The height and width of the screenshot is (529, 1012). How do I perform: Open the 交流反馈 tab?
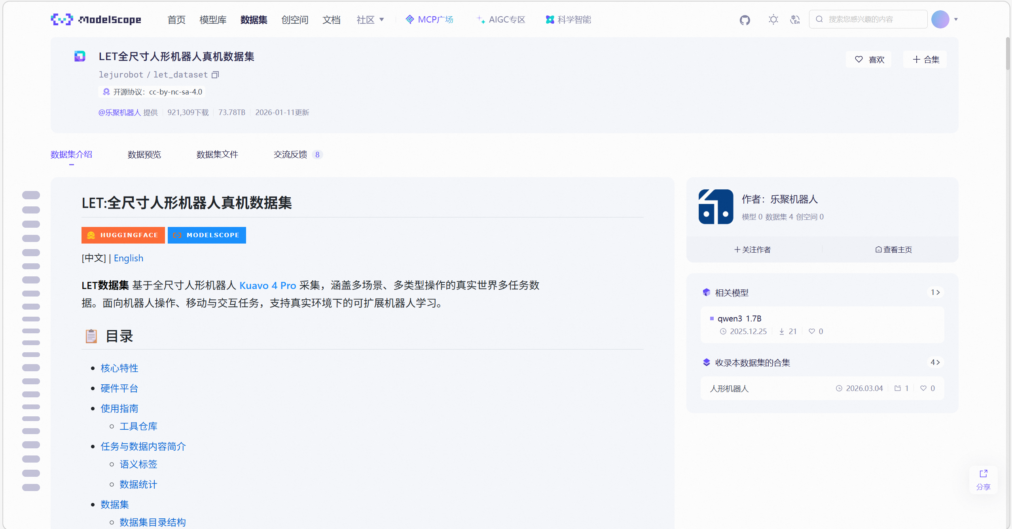(290, 155)
